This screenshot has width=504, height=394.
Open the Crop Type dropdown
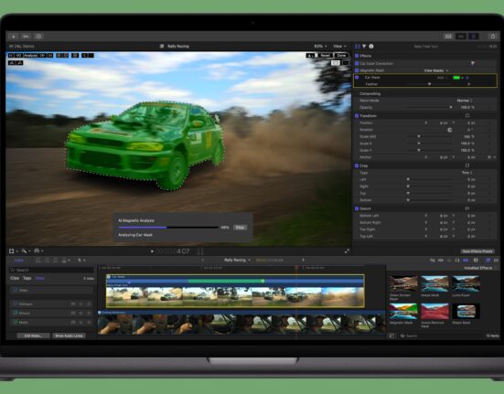(x=467, y=173)
